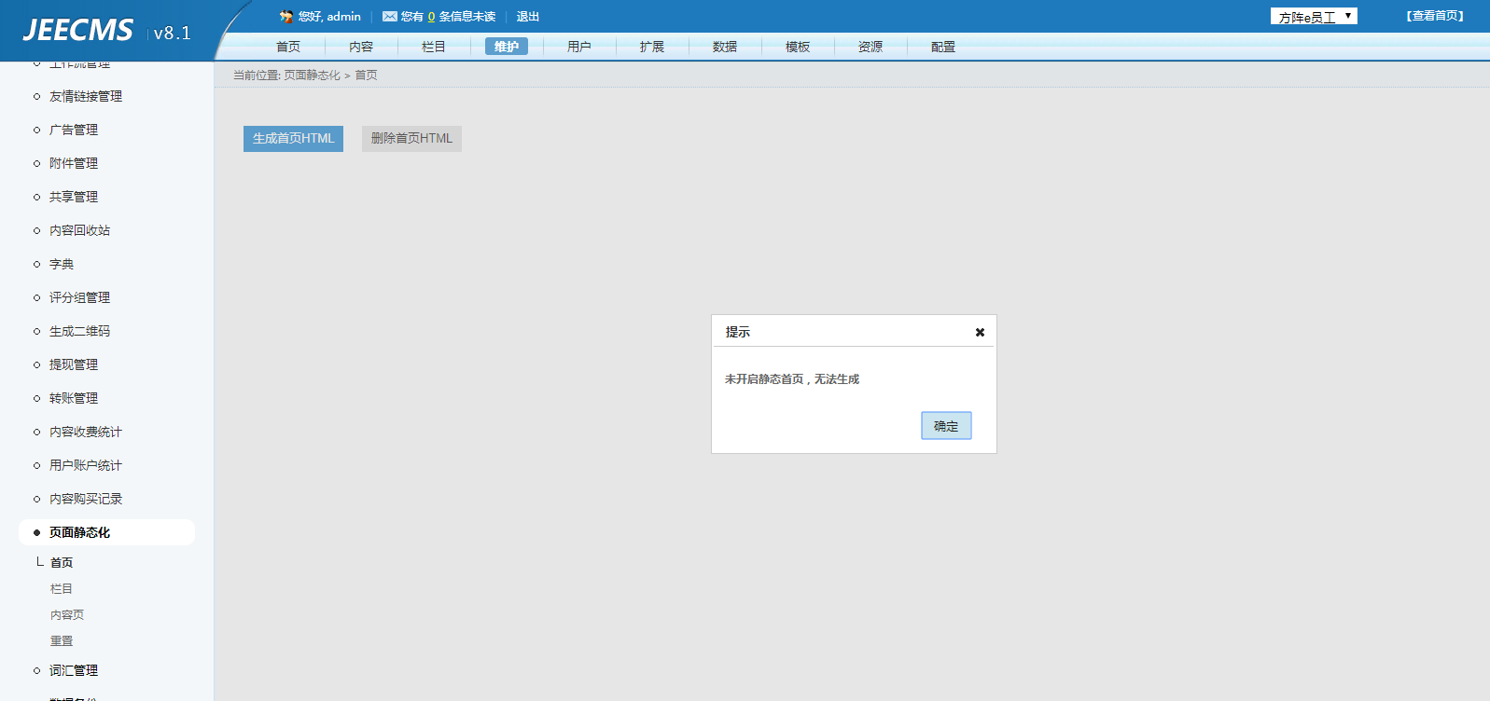Select the 维护 top menu
This screenshot has width=1490, height=701.
[x=507, y=47]
